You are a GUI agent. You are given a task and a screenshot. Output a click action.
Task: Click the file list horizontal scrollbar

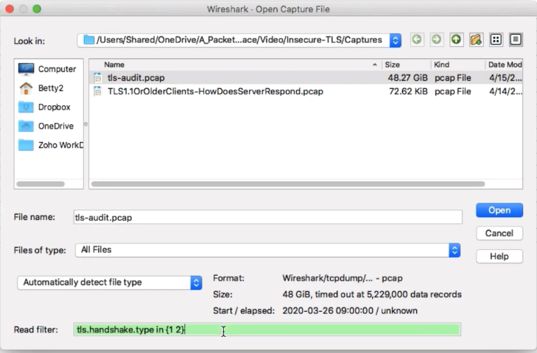coord(288,184)
